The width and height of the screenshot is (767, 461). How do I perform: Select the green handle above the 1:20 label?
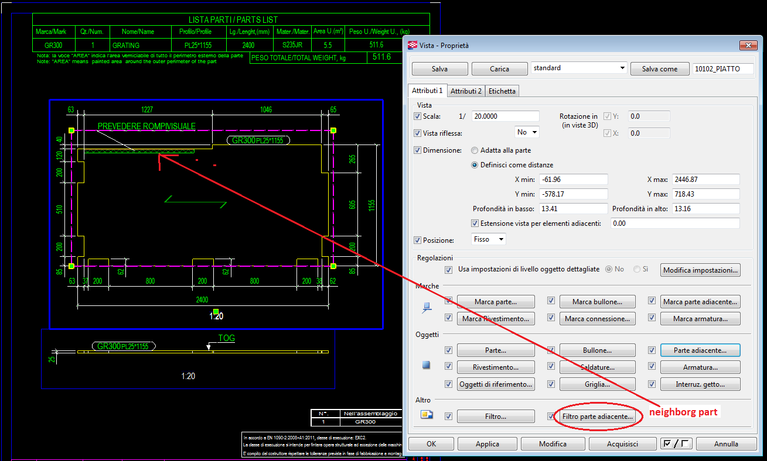(x=216, y=311)
